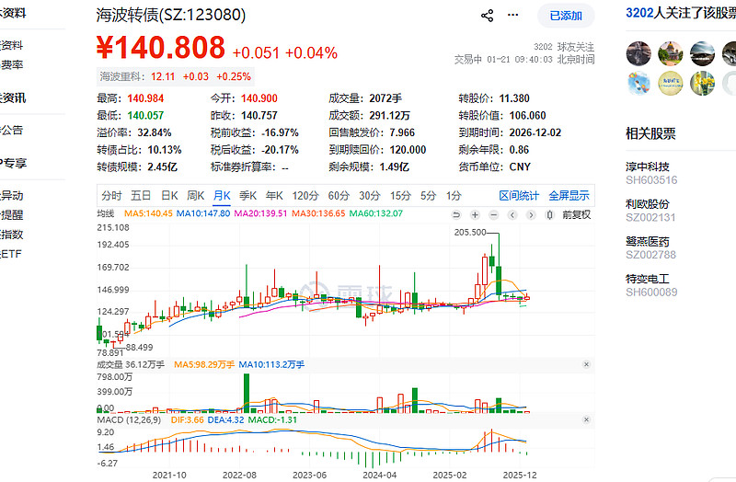Click the 转股价 value 11.380
Screen dimensions: 736x482
[x=514, y=98]
